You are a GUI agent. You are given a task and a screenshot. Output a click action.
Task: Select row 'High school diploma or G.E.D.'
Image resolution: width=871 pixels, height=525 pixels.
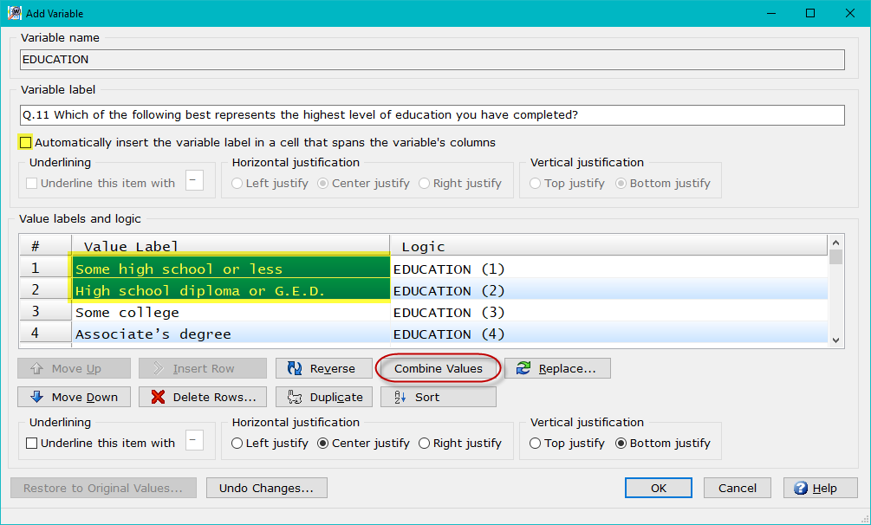click(x=231, y=290)
